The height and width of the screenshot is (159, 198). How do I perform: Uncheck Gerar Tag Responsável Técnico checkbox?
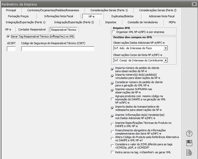coord(8,36)
